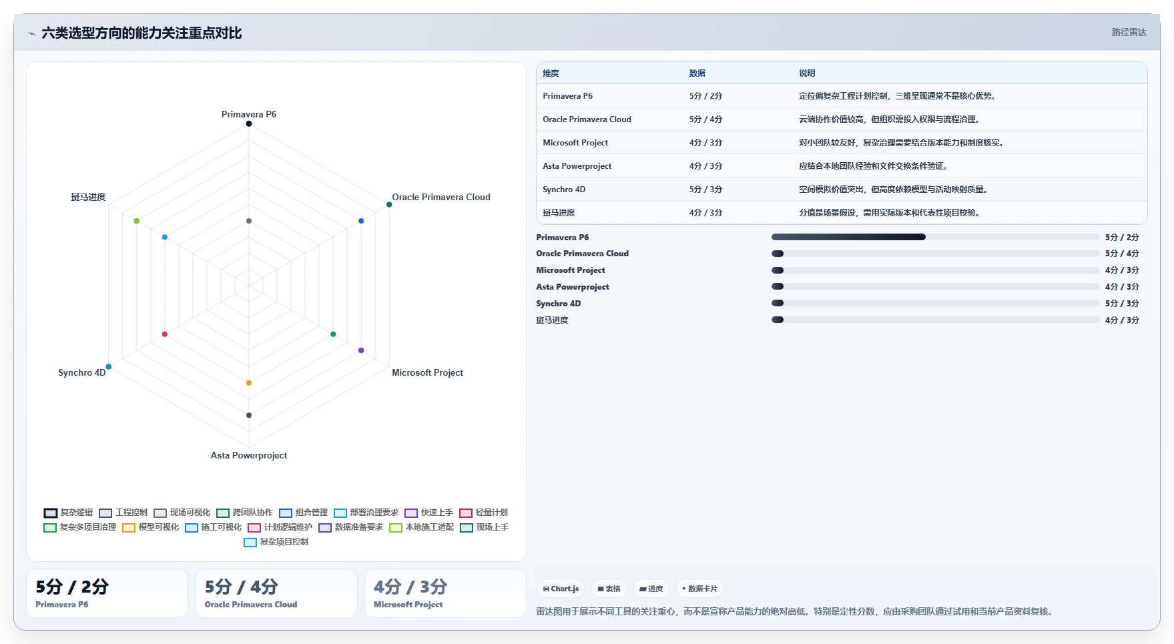Click the pink radar point near Synchro 4D
This screenshot has height=644, width=1174.
click(x=165, y=334)
